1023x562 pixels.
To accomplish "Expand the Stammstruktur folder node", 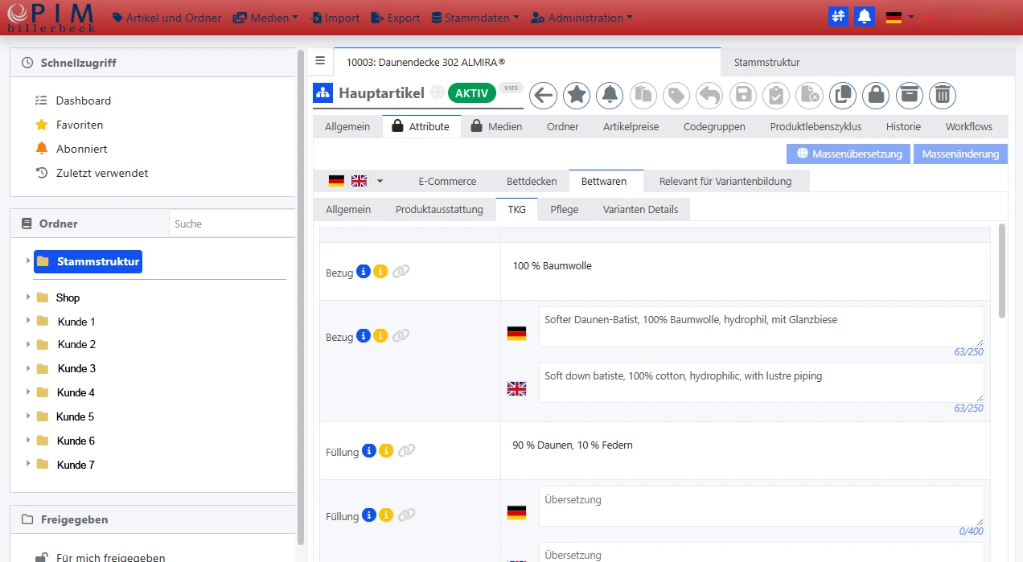I will point(27,261).
